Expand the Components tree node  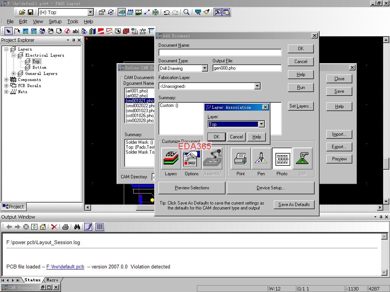pyautogui.click(x=6, y=80)
